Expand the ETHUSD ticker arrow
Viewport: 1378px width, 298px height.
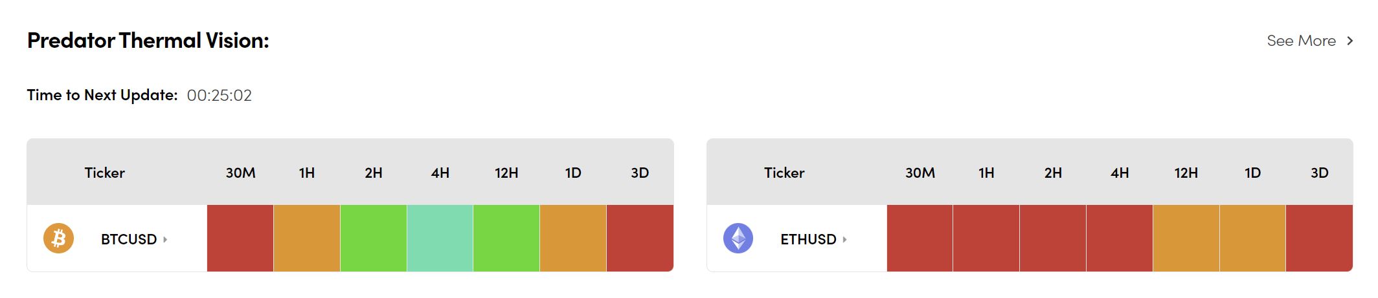844,239
